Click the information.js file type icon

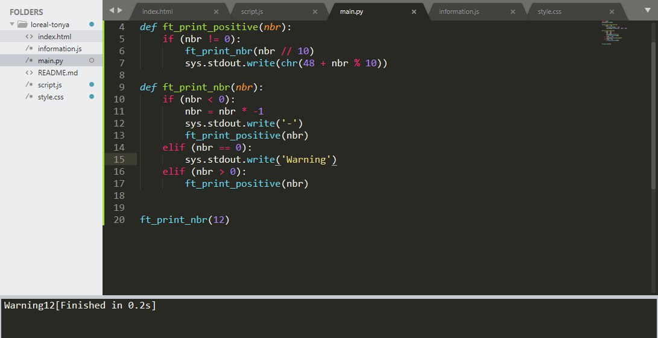30,49
